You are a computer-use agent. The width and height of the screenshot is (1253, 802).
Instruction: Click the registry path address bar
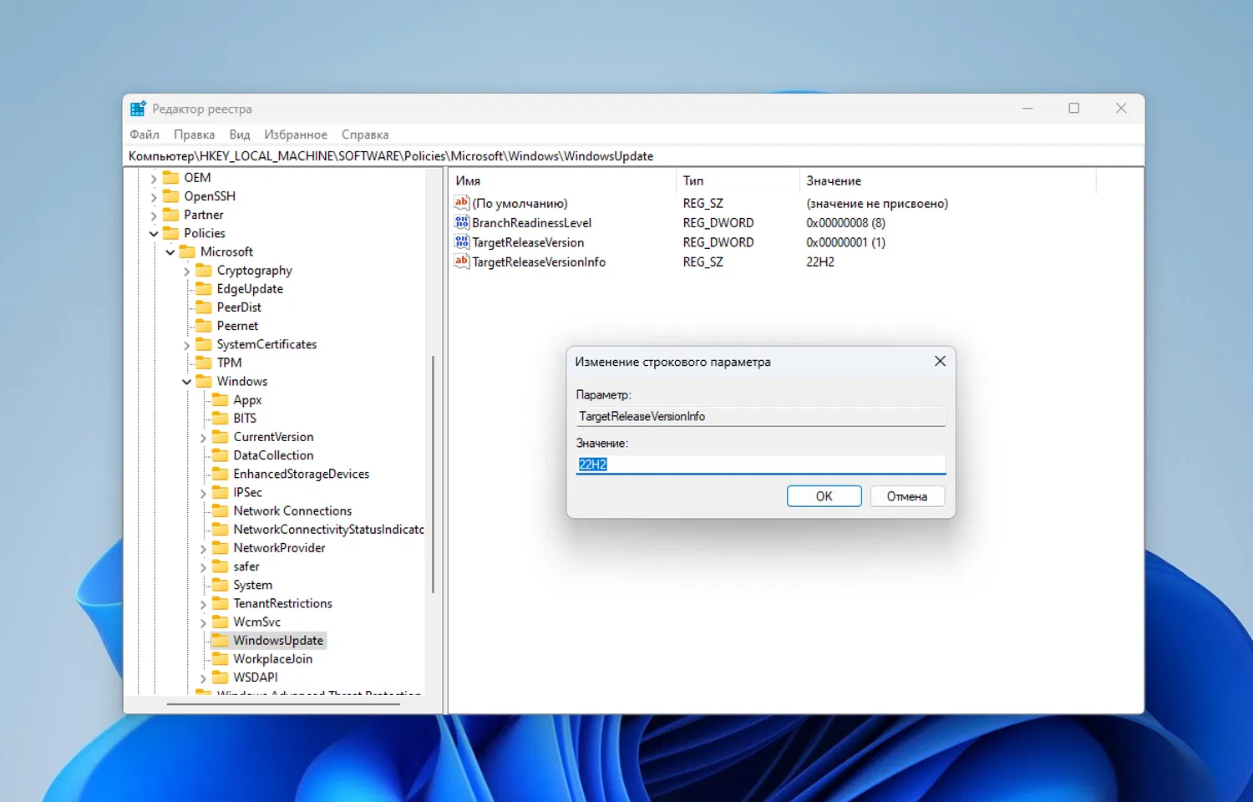coord(635,156)
